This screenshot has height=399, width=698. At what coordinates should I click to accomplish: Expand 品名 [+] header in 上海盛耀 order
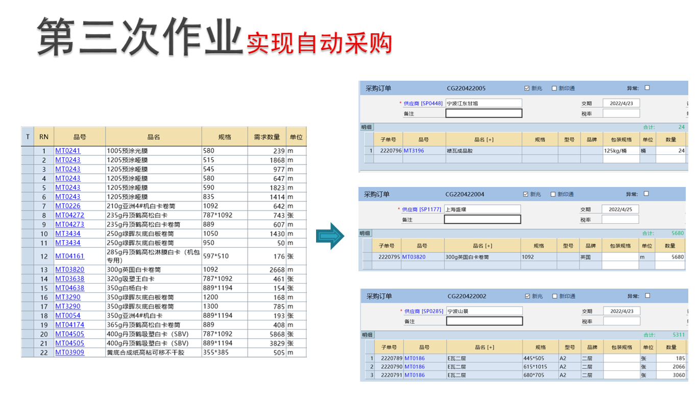482,246
